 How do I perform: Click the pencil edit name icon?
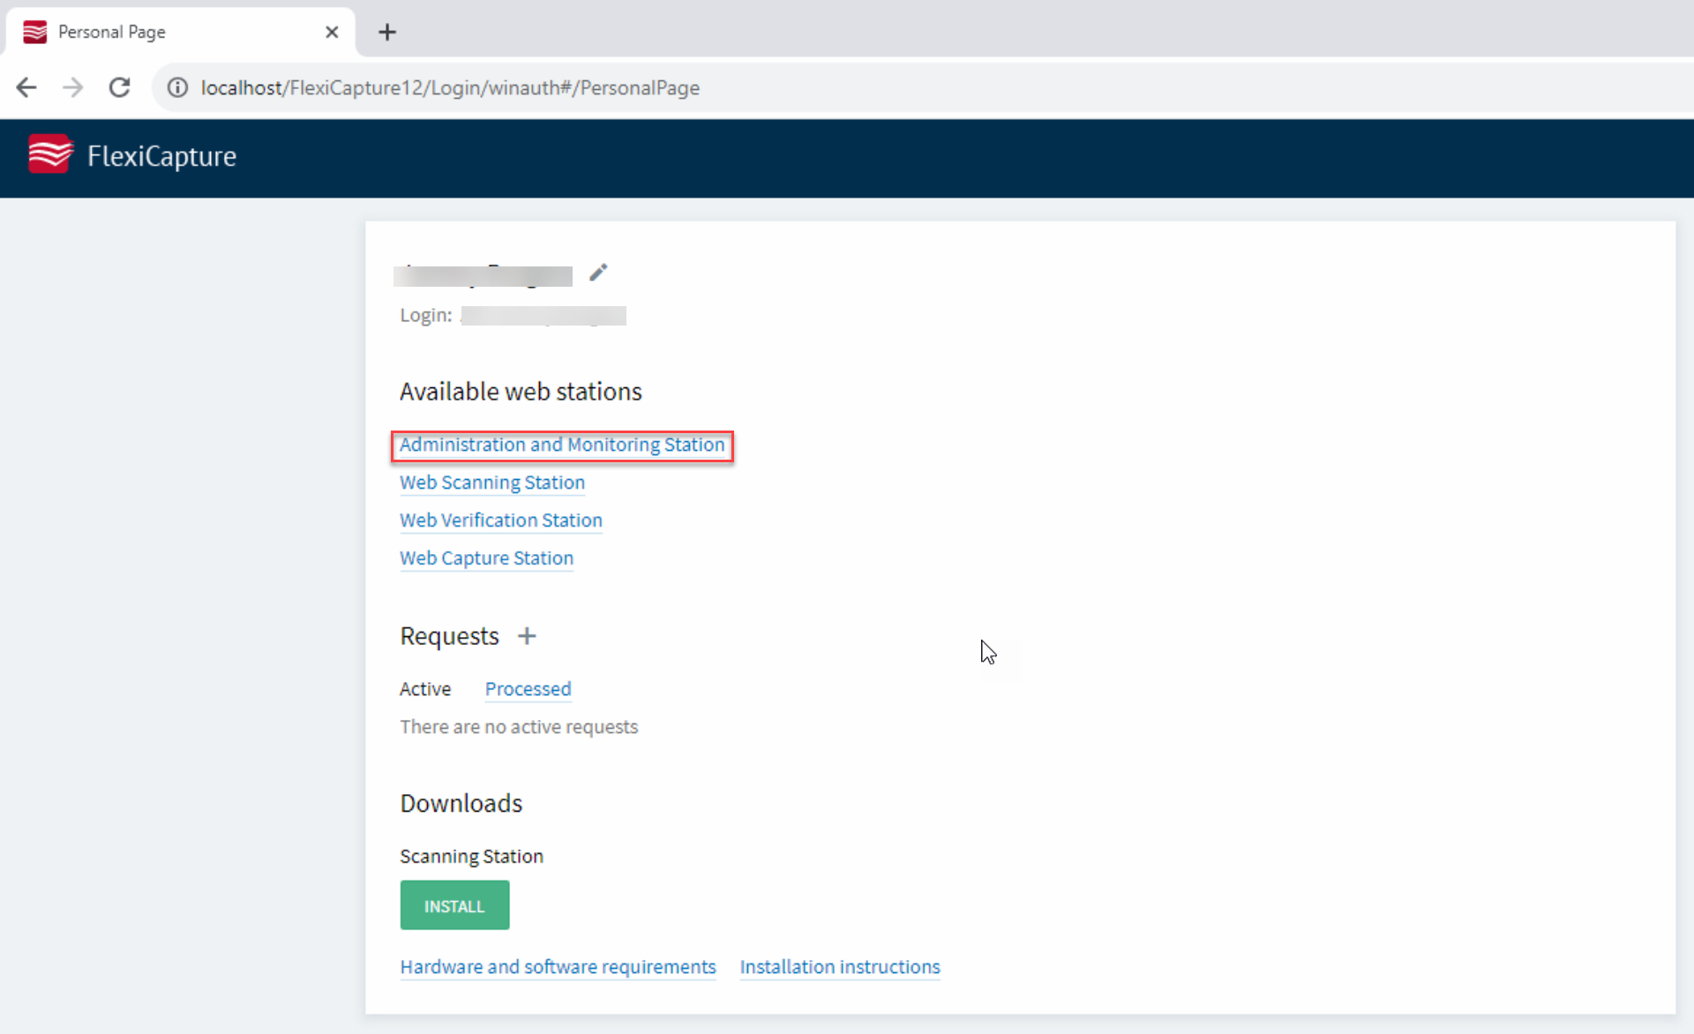pos(598,272)
